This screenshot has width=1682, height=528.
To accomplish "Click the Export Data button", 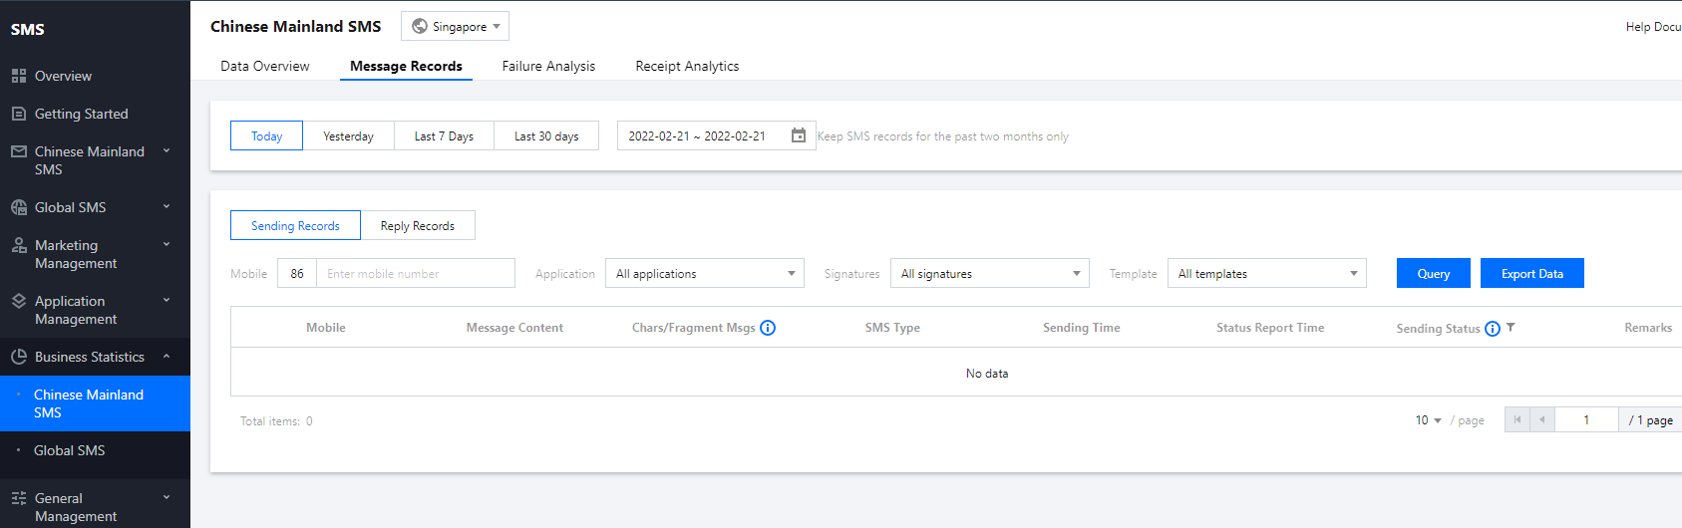I will (1531, 274).
